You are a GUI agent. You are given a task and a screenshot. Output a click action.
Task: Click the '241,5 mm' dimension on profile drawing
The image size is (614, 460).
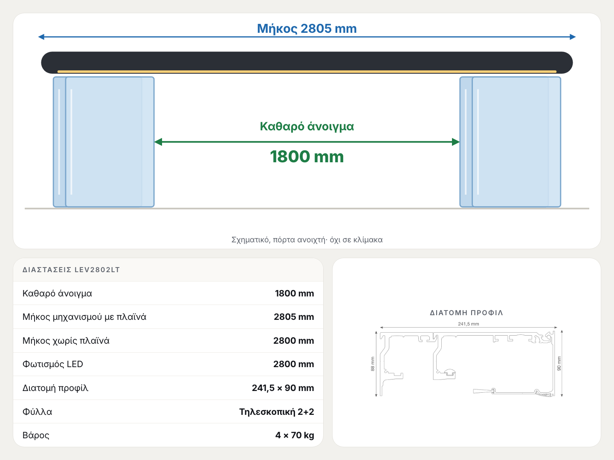point(469,324)
